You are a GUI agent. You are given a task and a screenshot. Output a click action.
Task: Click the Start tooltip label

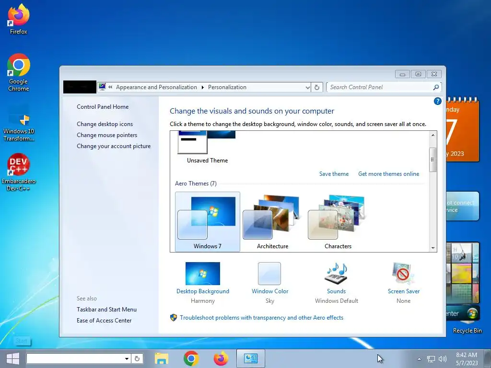(22, 341)
